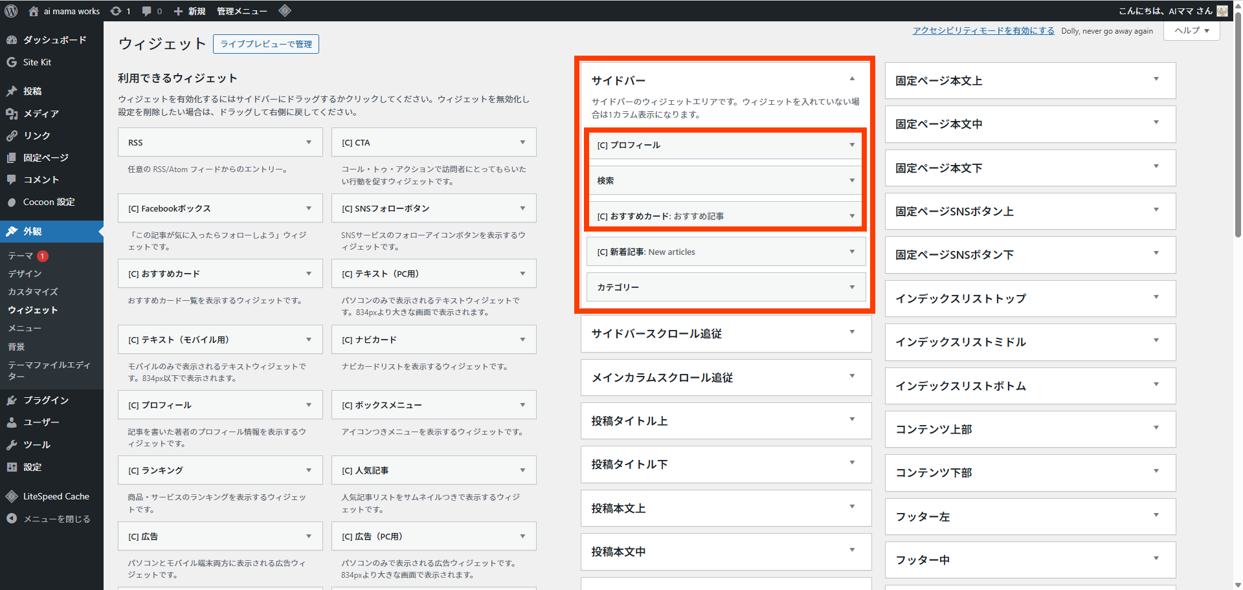Enable accessibility mode via アクセシビリティモードを有効にする link
Viewport: 1243px width, 590px height.
[983, 30]
